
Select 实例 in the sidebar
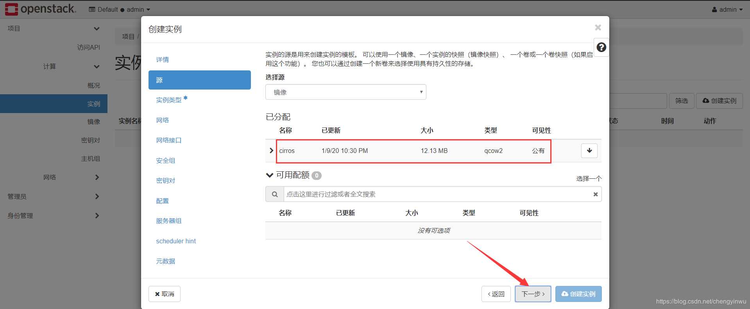(54, 104)
